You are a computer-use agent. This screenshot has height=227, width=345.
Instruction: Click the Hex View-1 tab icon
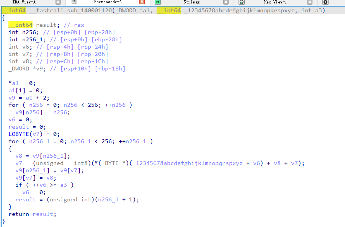[x=242, y=2]
